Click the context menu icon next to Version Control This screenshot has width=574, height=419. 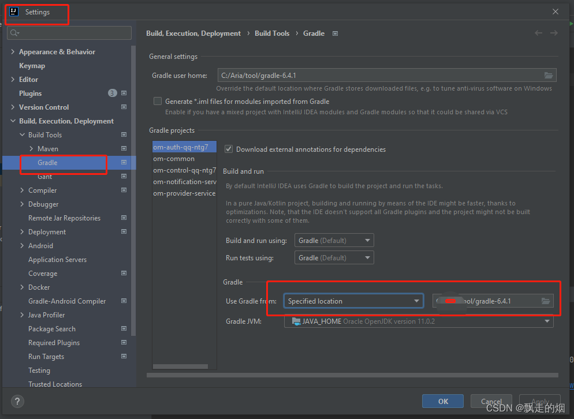click(x=124, y=107)
